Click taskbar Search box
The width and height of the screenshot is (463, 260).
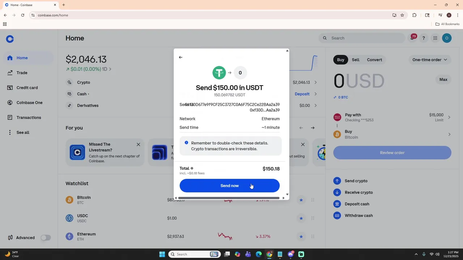coord(194,254)
